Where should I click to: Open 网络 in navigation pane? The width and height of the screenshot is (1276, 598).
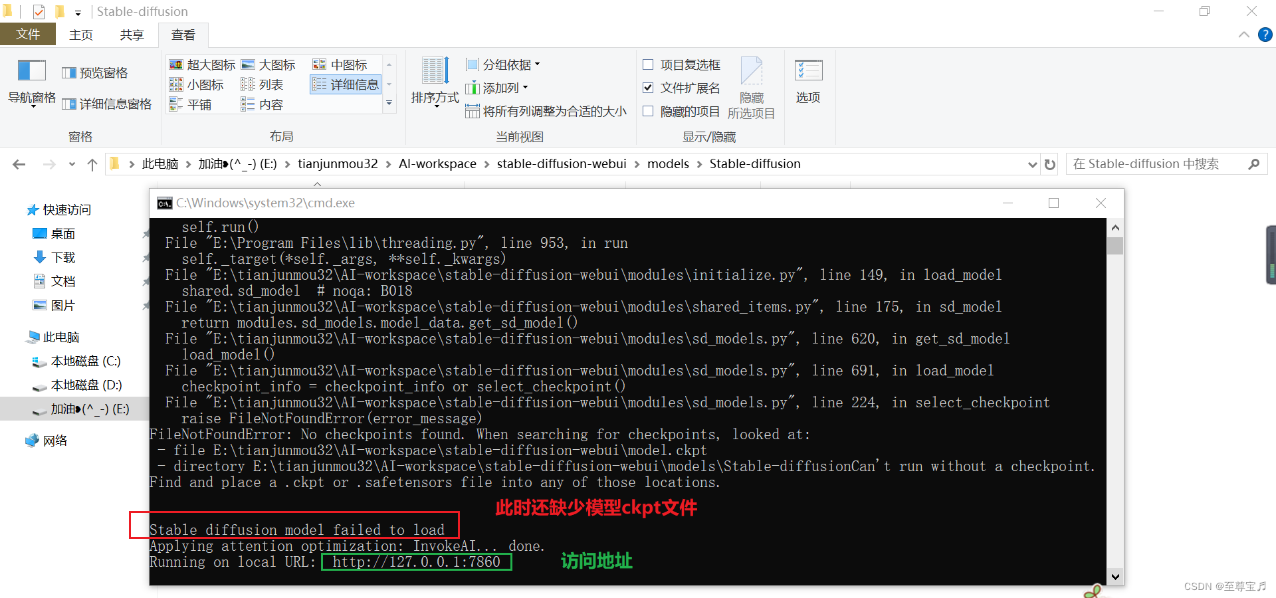[47, 441]
